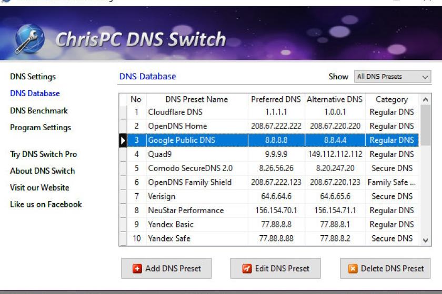Click the Delete DNS Preset button
Screen dimensions: 442x294
[x=385, y=268]
